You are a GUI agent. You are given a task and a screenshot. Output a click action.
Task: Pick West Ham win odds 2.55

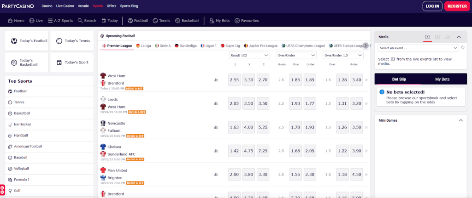pos(234,80)
